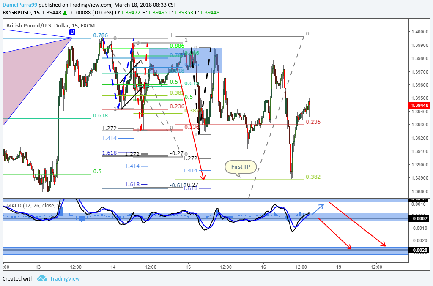Click the 'MACD (12, 26, close' indicator label
Viewport: 433px width, 286px height.
click(x=30, y=205)
